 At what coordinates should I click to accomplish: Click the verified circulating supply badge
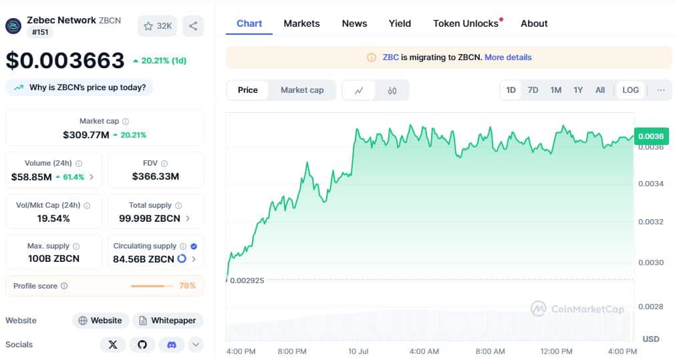(194, 246)
